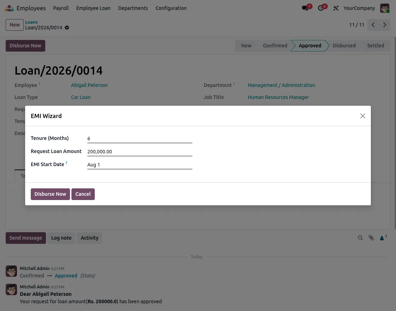This screenshot has width=396, height=311.
Task: Click the Tenure (Months) input field
Action: tap(140, 139)
